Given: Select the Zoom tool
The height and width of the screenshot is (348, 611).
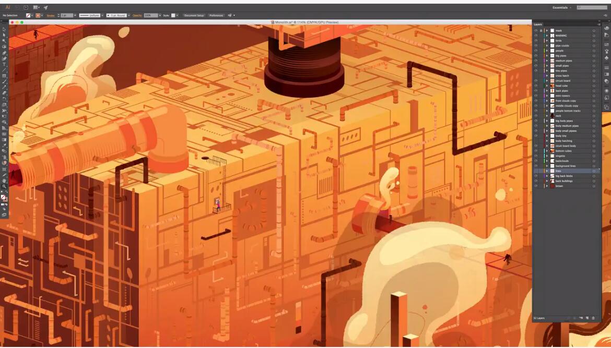Looking at the screenshot, I should pyautogui.click(x=4, y=186).
